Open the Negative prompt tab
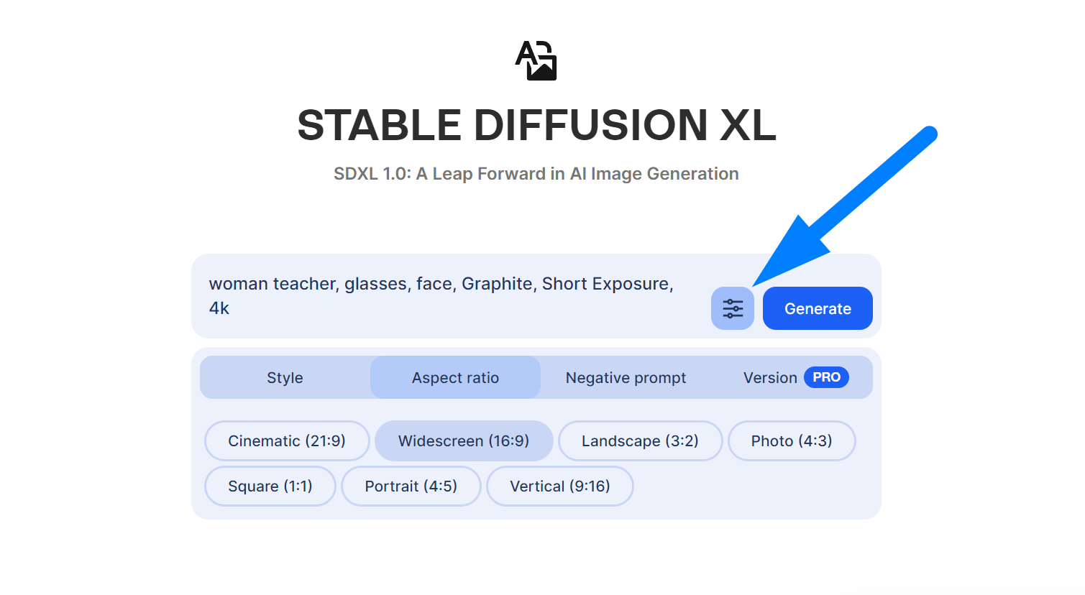 (x=626, y=377)
